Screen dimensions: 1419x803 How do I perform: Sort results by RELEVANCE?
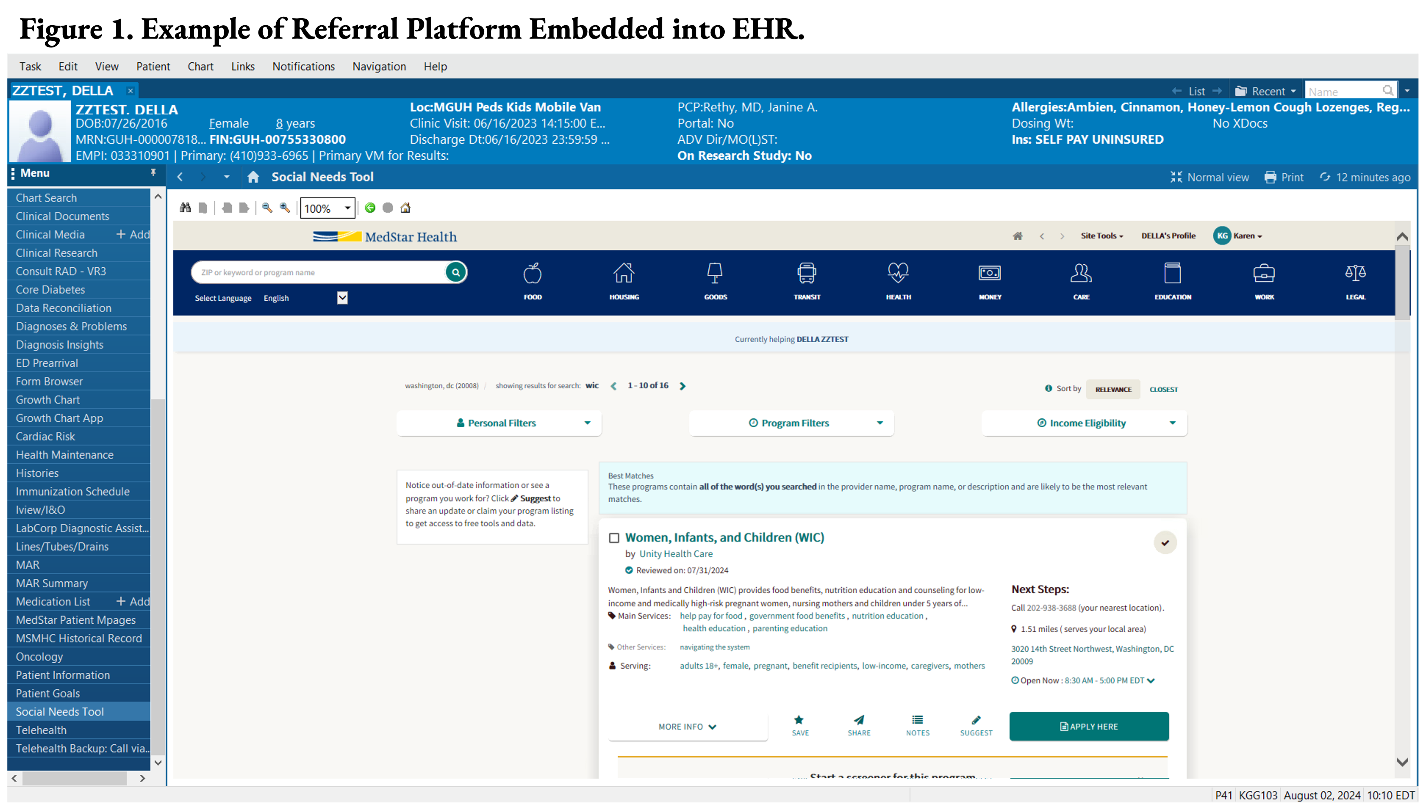1112,389
